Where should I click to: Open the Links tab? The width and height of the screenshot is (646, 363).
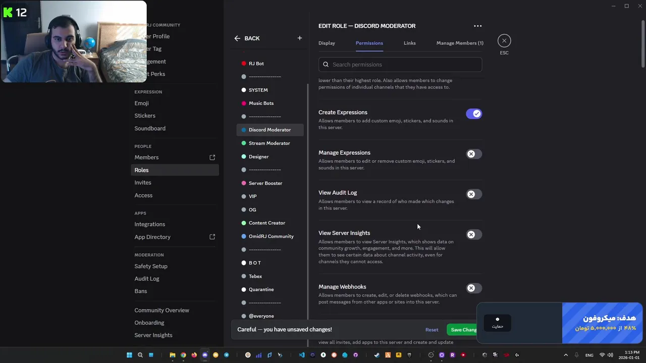(x=410, y=43)
